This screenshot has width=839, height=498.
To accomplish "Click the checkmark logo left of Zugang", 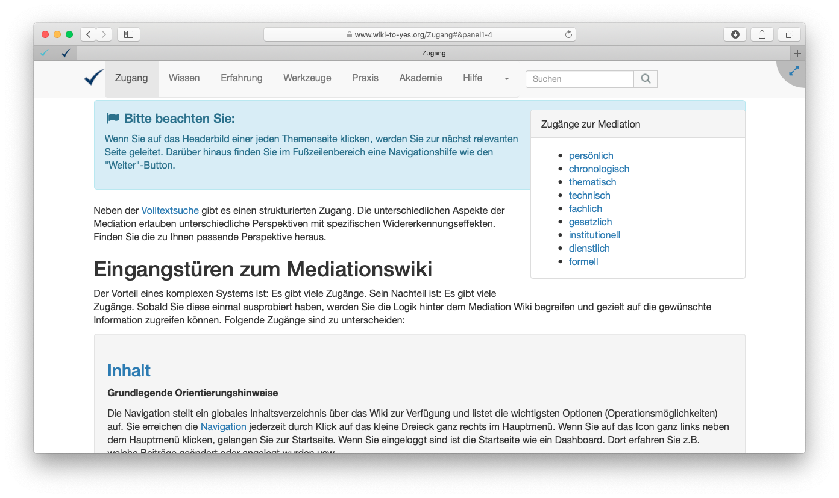I will [94, 78].
